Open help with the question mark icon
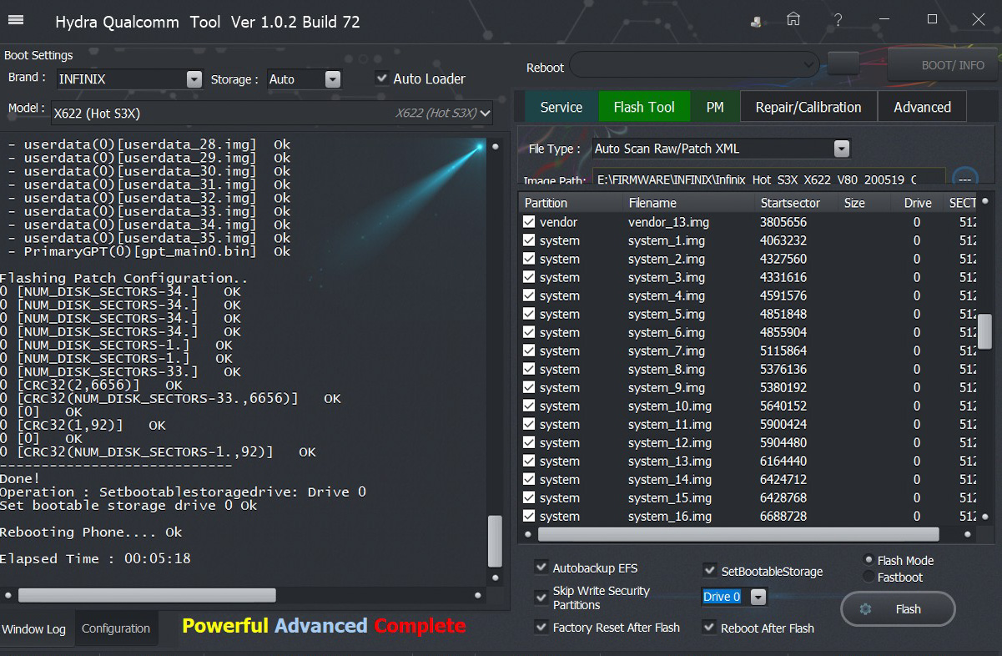The image size is (1002, 656). [838, 20]
